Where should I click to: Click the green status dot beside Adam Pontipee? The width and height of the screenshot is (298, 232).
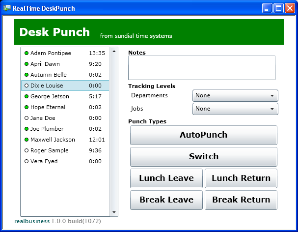(x=27, y=53)
